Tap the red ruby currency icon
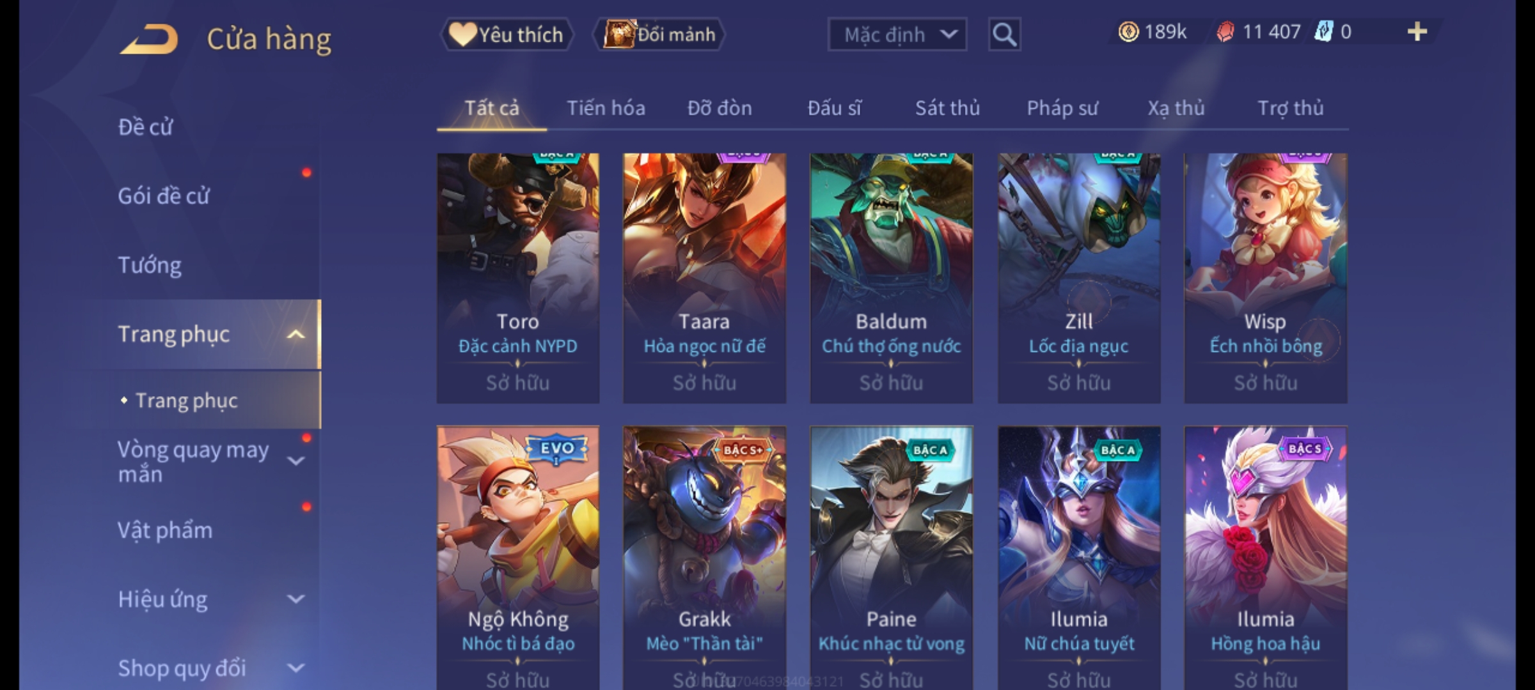 point(1225,32)
